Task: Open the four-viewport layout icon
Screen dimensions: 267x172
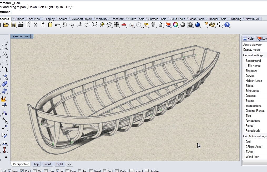Action: (116, 25)
